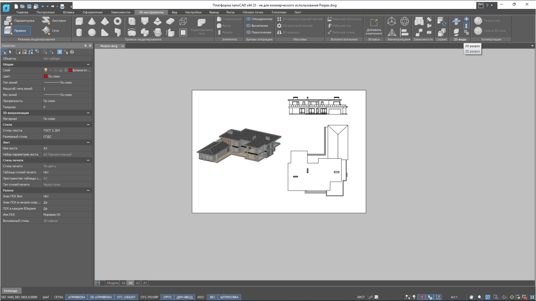Click the cone solid tool
Viewport: 536px width, 301px height.
pos(92,21)
